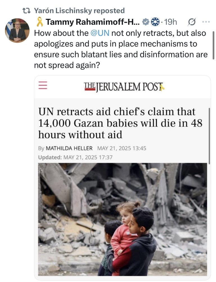Open Yarón Lischinsky reposted link
Viewport: 216px width, 282px height.
[79, 11]
